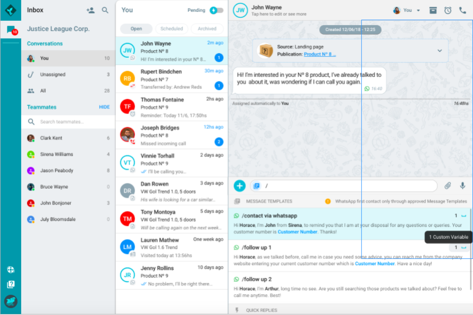The width and height of the screenshot is (473, 315).
Task: Select the message templates icon in the input field
Action: pyautogui.click(x=257, y=186)
